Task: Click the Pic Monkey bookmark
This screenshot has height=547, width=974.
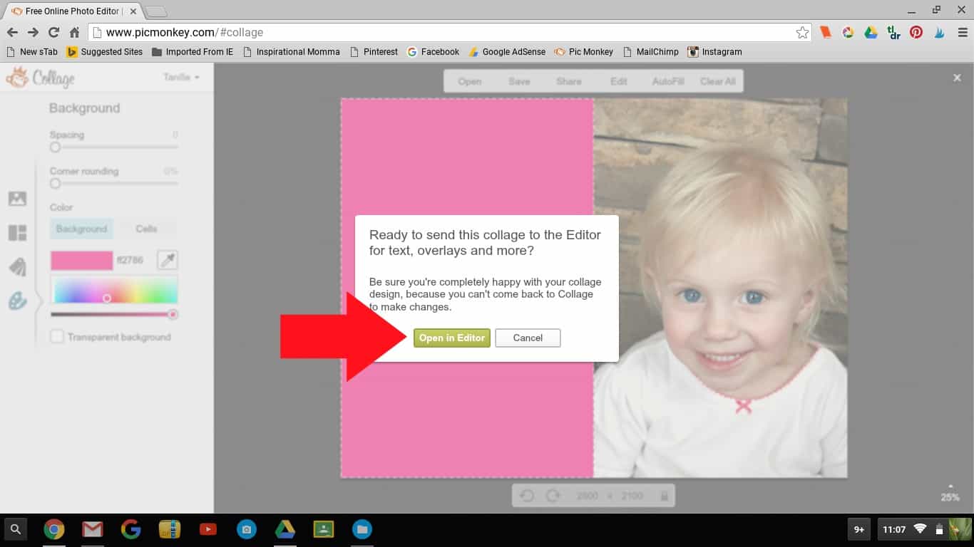Action: point(584,52)
